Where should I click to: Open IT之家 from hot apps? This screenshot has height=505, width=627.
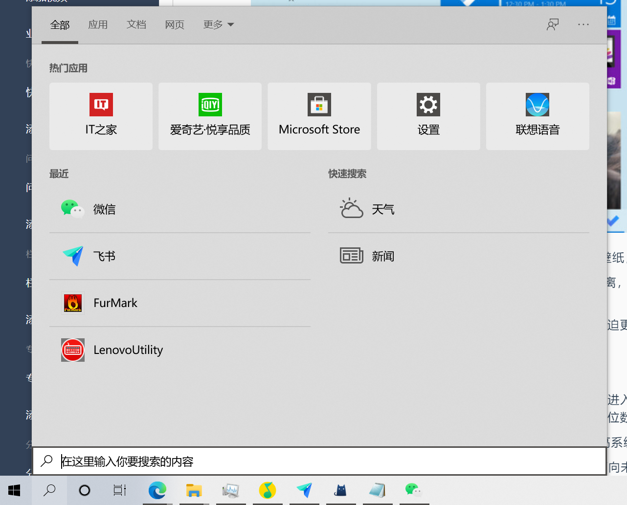(101, 116)
